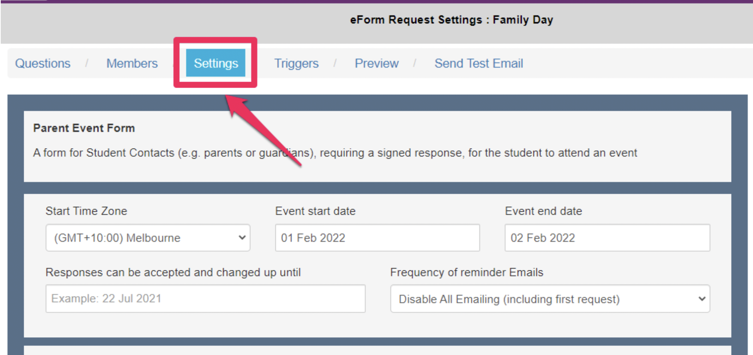
Task: Click the Event start date label
Action: click(315, 211)
